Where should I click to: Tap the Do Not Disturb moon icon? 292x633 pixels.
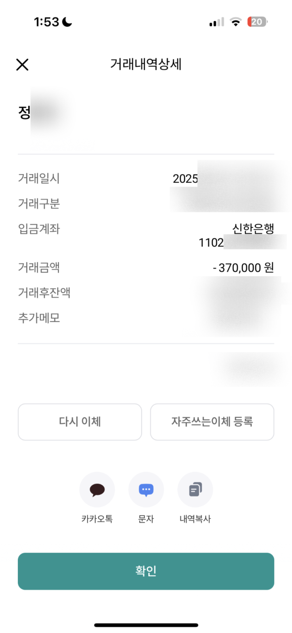67,22
